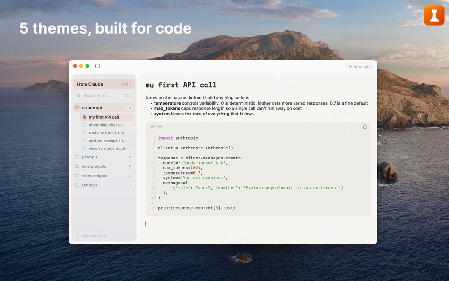Click the document icon of 'streaming chat co...'
The width and height of the screenshot is (449, 281).
coord(85,125)
